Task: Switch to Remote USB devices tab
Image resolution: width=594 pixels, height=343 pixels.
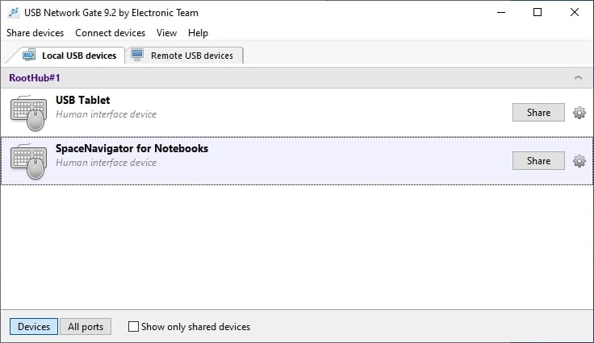Action: tap(191, 56)
